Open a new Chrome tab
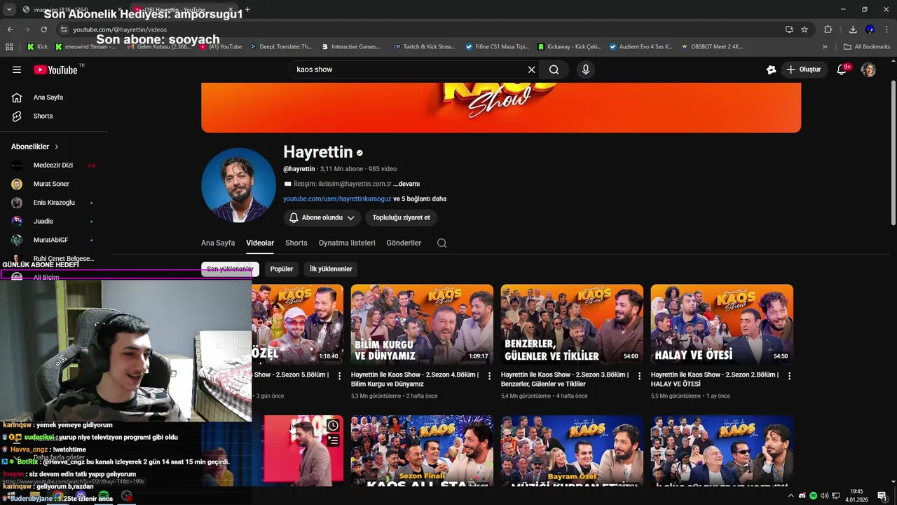The height and width of the screenshot is (505, 897). point(247,9)
